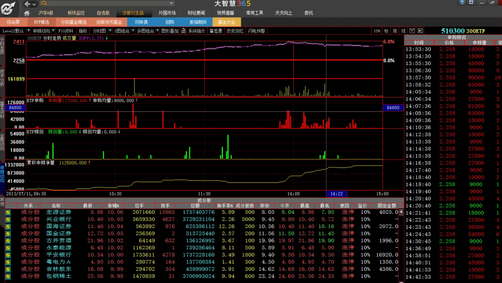Viewport: 502px width, 283px height.
Task: Click the 历史回忆 toolbar button
Action: (235, 31)
